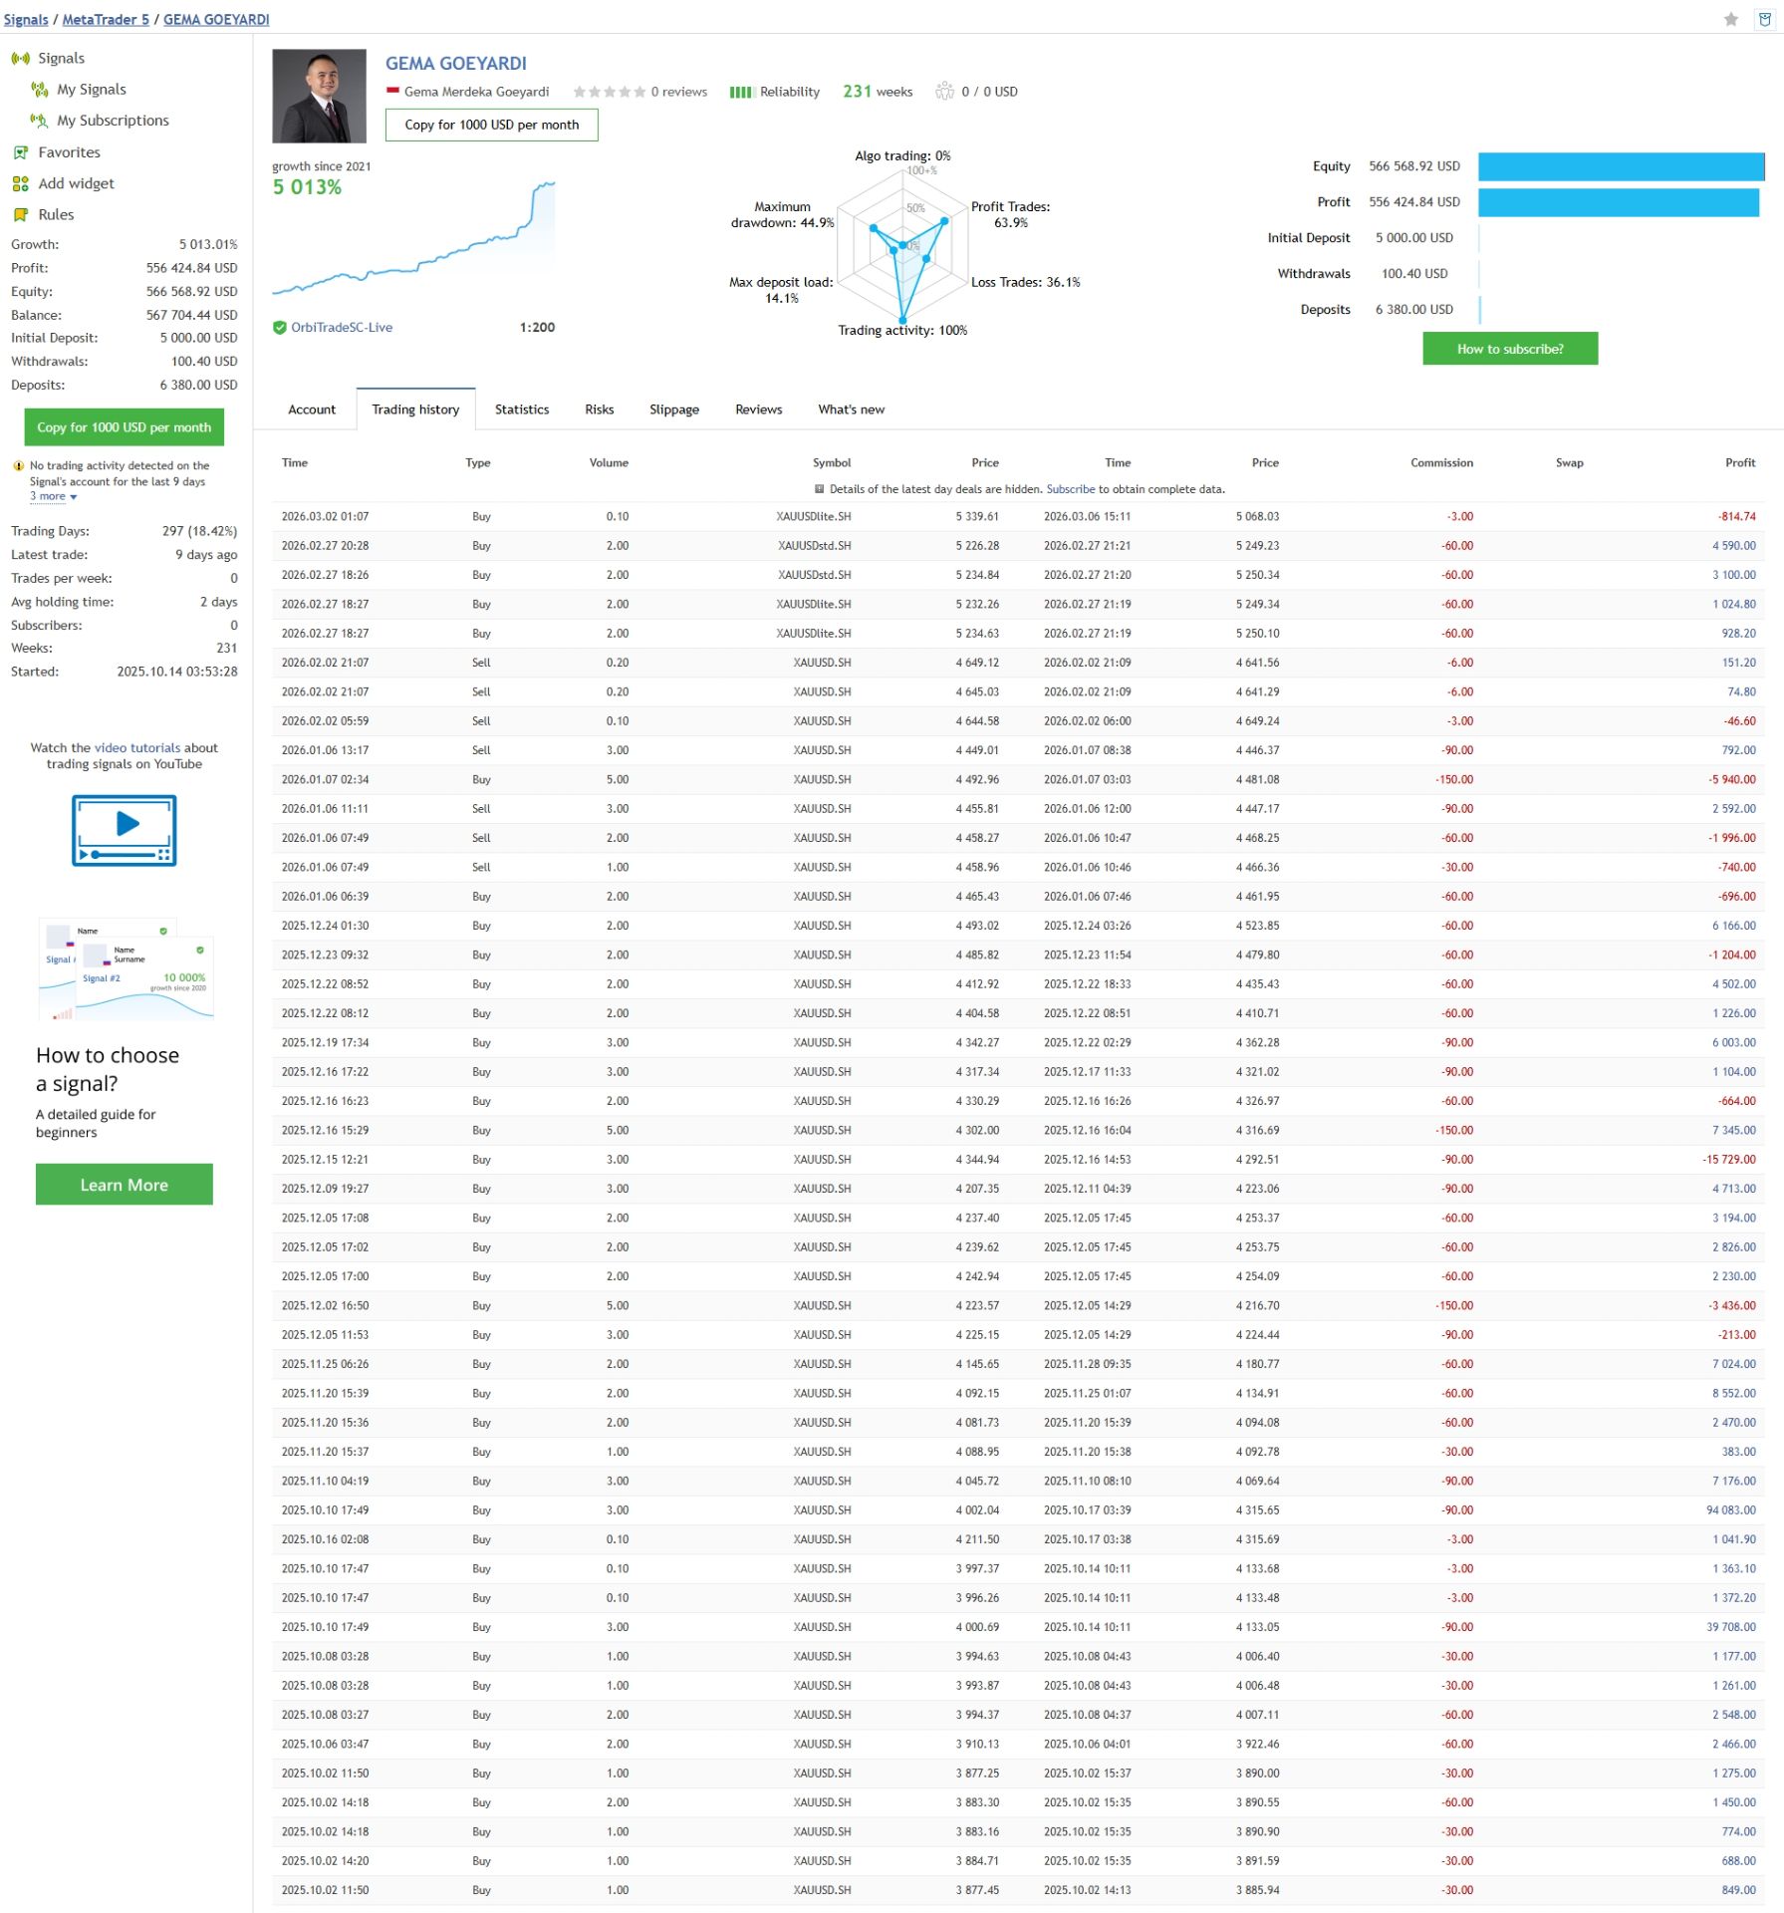Open the Risks tab
This screenshot has height=1913, width=1784.
[x=599, y=410]
